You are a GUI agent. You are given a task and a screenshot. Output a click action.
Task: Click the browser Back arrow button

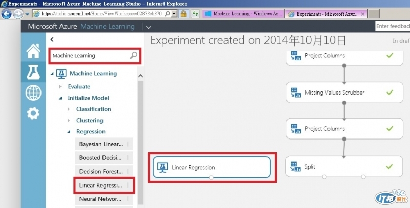click(6, 14)
